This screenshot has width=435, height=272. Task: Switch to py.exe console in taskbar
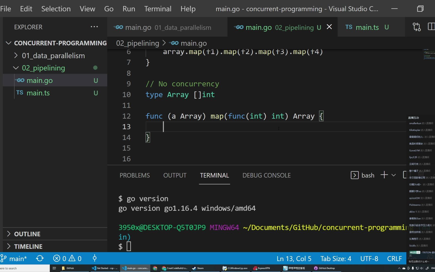[235, 268]
